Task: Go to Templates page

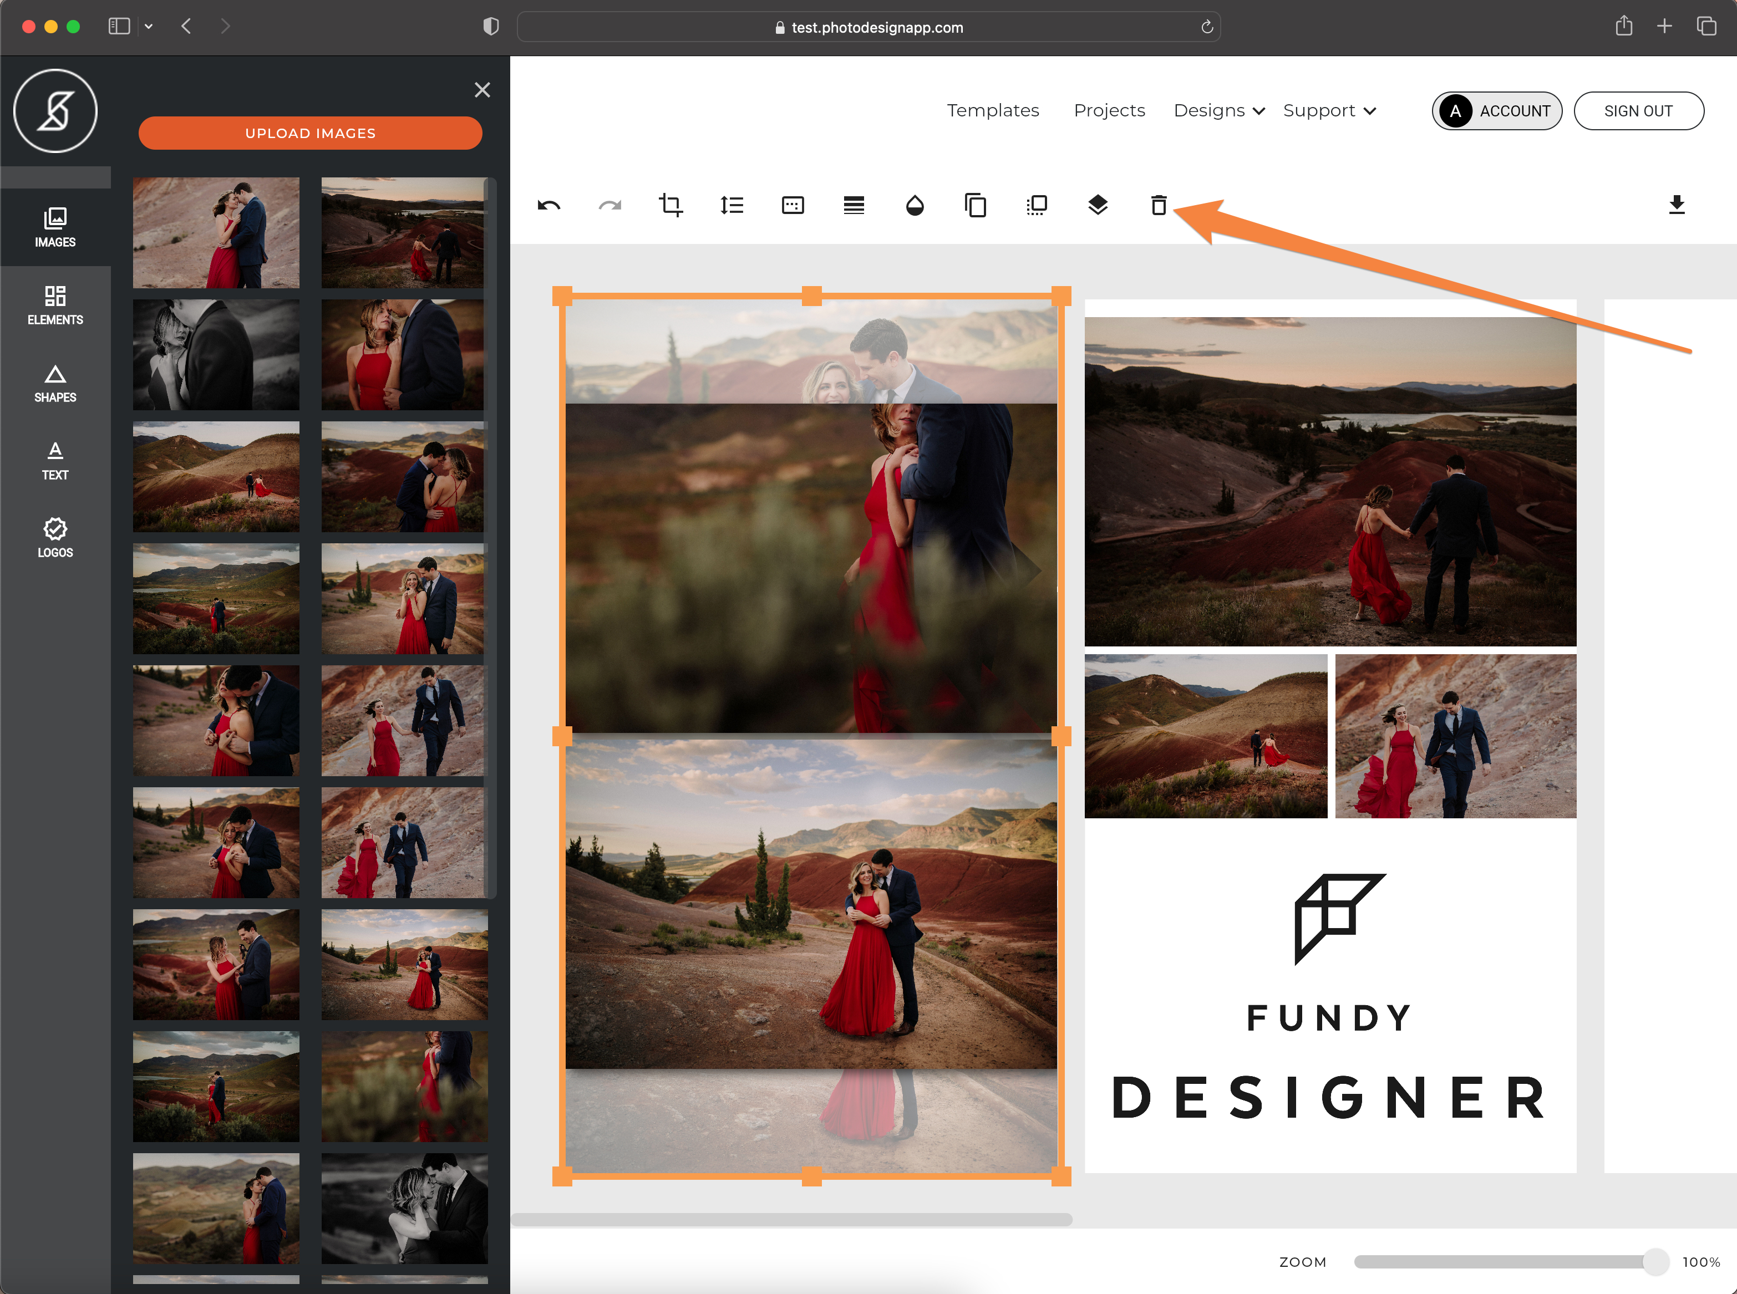Action: pos(993,110)
